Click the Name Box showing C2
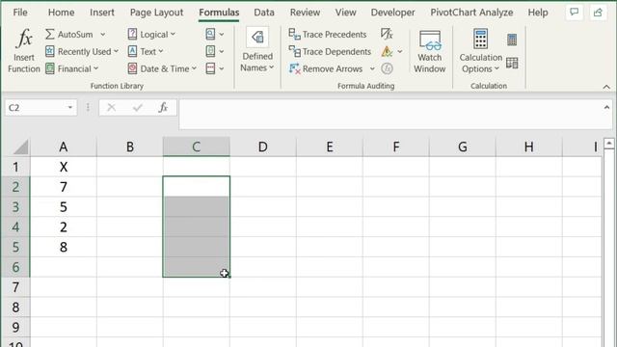Image resolution: width=617 pixels, height=347 pixels. tap(36, 108)
